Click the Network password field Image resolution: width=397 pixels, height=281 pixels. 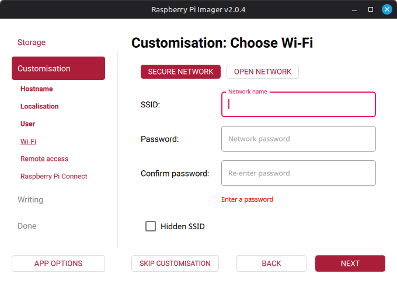[x=298, y=139]
